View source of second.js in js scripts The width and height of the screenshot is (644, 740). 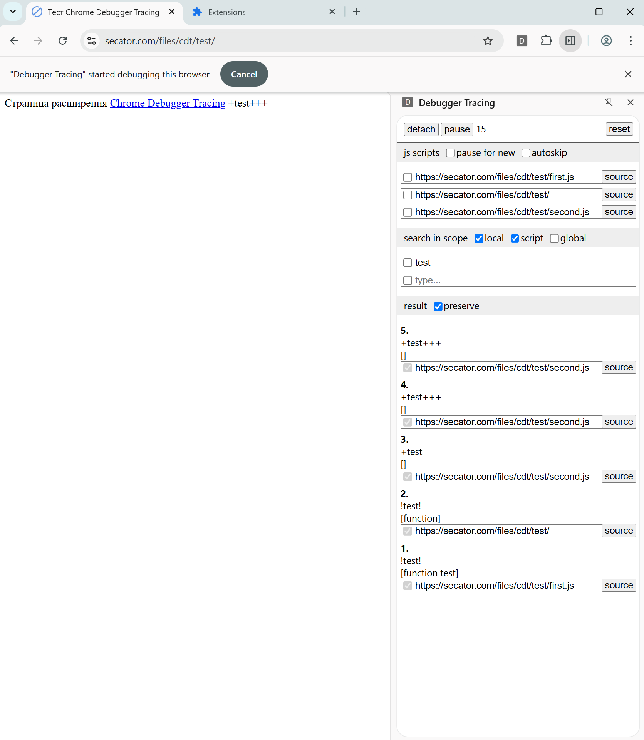pos(619,212)
